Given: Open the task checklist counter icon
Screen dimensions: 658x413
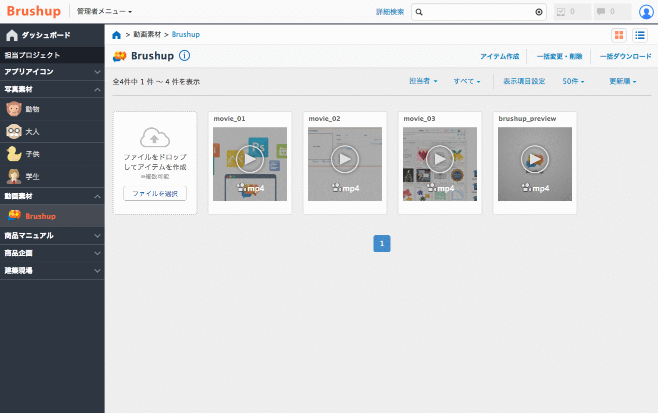Looking at the screenshot, I should [x=572, y=12].
